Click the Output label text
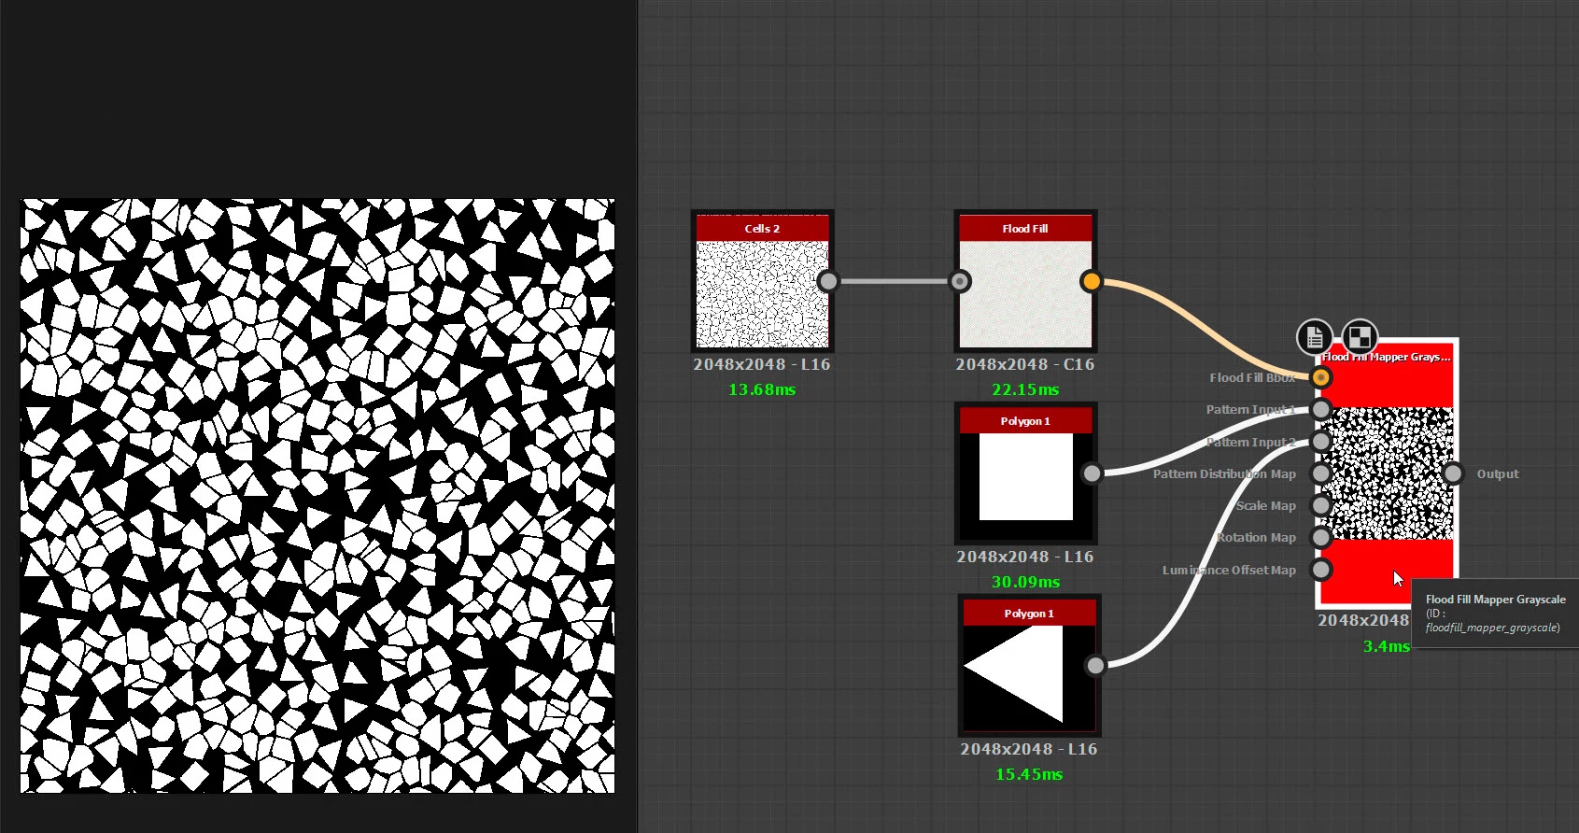The image size is (1579, 833). pos(1498,474)
